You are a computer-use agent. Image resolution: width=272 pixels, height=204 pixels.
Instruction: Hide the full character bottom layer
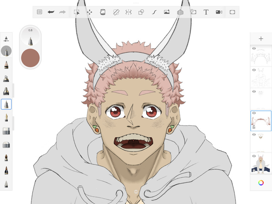tap(254, 156)
